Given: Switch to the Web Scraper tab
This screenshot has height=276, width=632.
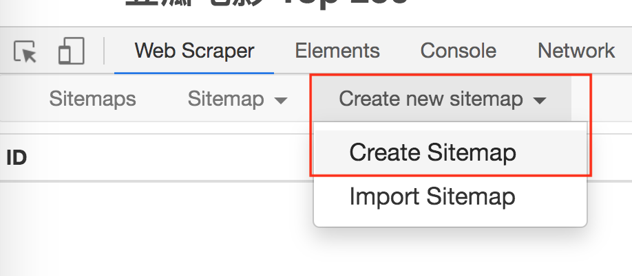Looking at the screenshot, I should coord(194,51).
